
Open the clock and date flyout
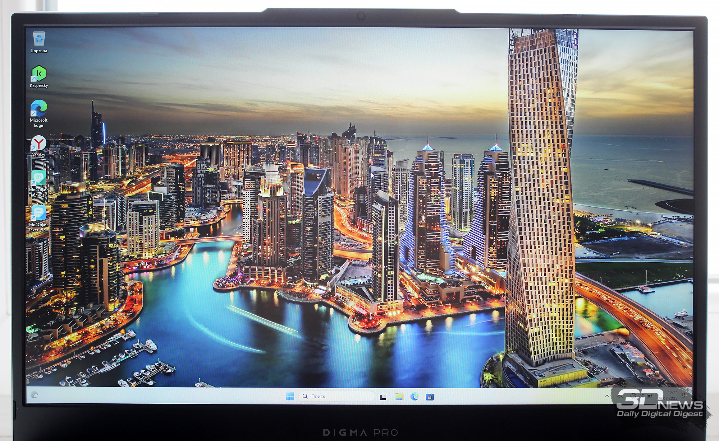coord(667,395)
